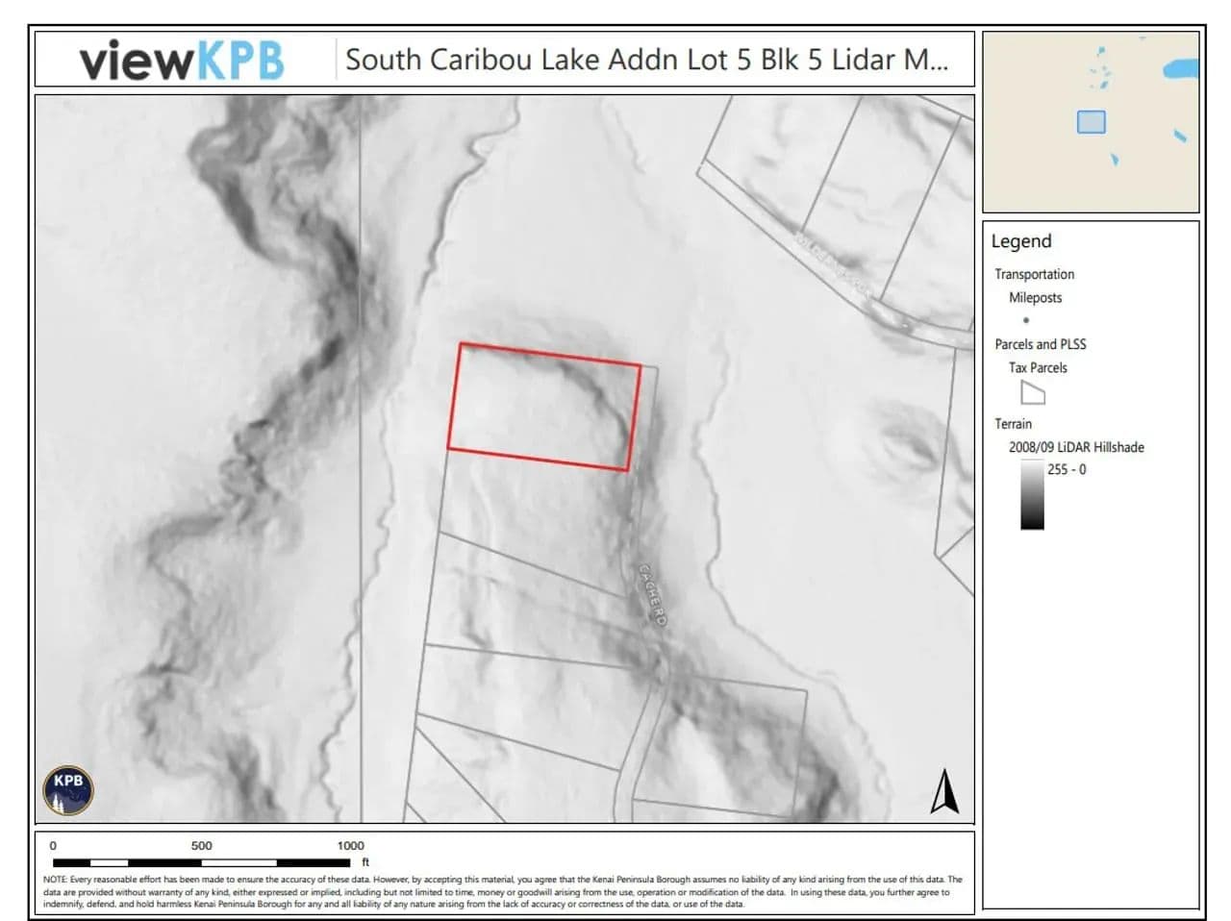Click the Mileposts layer label
The width and height of the screenshot is (1231, 921).
1035,298
